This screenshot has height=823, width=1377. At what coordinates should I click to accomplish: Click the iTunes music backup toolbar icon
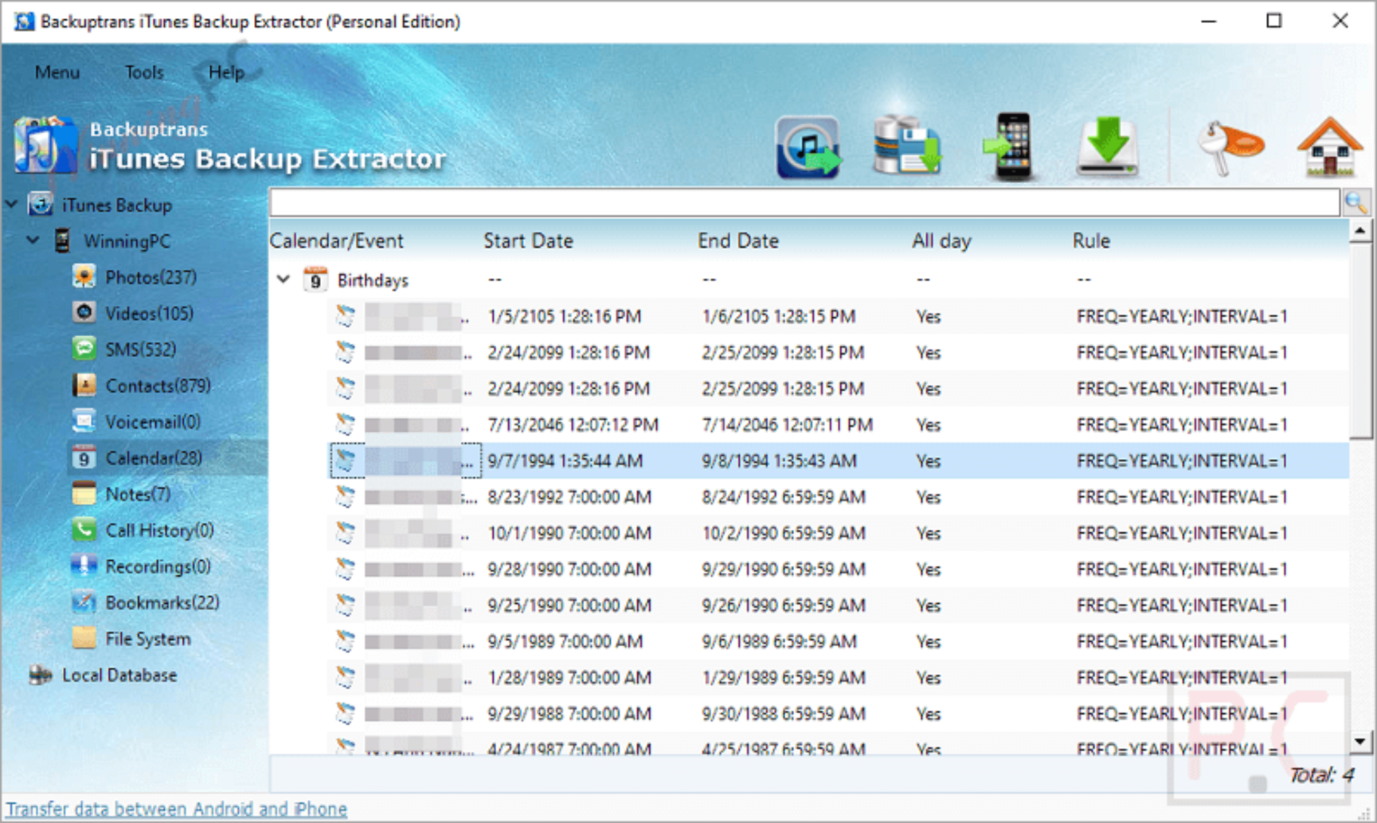(808, 147)
